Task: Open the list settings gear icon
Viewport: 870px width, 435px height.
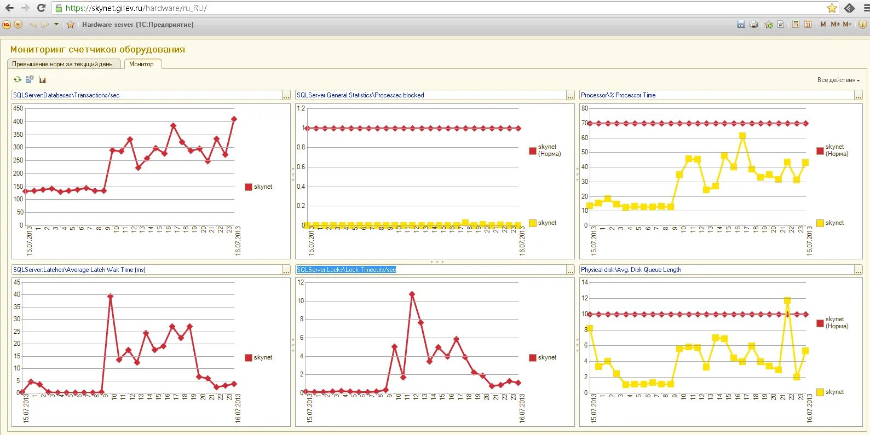Action: point(30,79)
